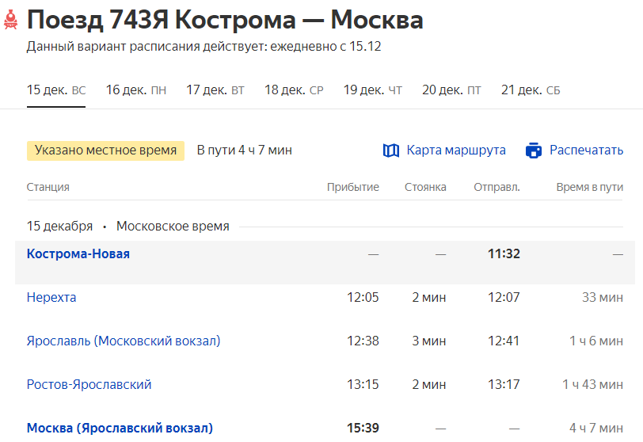Click the Москва (Ярославский вокзал) link
Image resolution: width=643 pixels, height=442 pixels.
tap(120, 429)
